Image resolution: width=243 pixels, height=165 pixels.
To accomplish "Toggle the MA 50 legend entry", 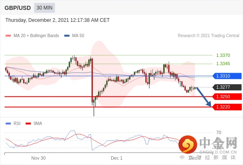I will pos(74,36).
